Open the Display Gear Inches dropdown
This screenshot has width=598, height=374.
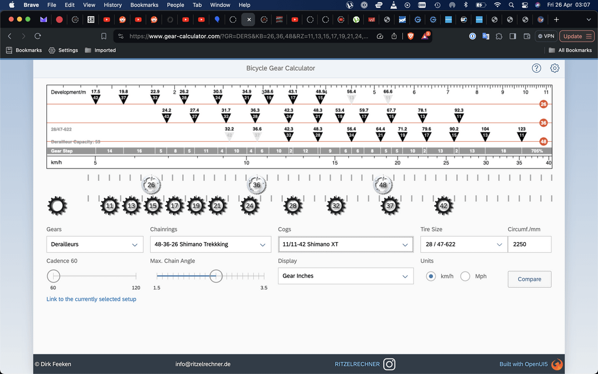pyautogui.click(x=346, y=276)
